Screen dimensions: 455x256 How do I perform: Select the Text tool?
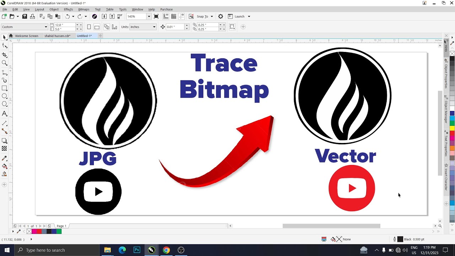click(4, 114)
